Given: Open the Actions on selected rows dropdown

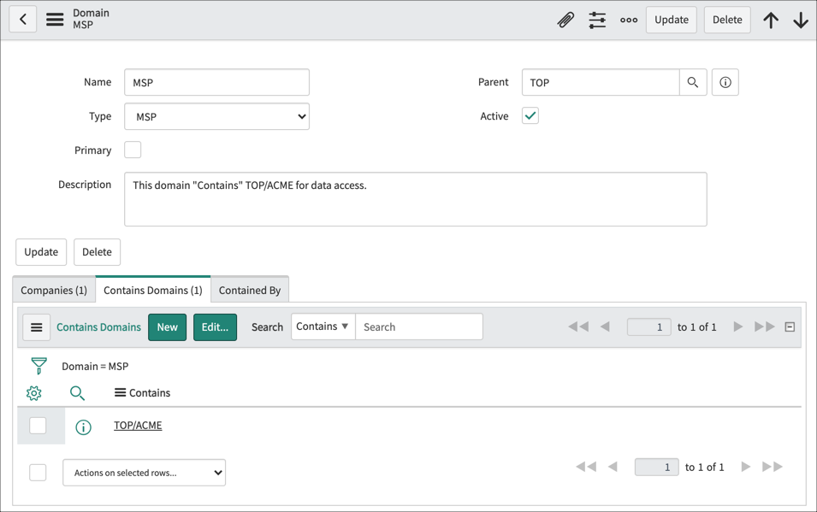Looking at the screenshot, I should [144, 472].
